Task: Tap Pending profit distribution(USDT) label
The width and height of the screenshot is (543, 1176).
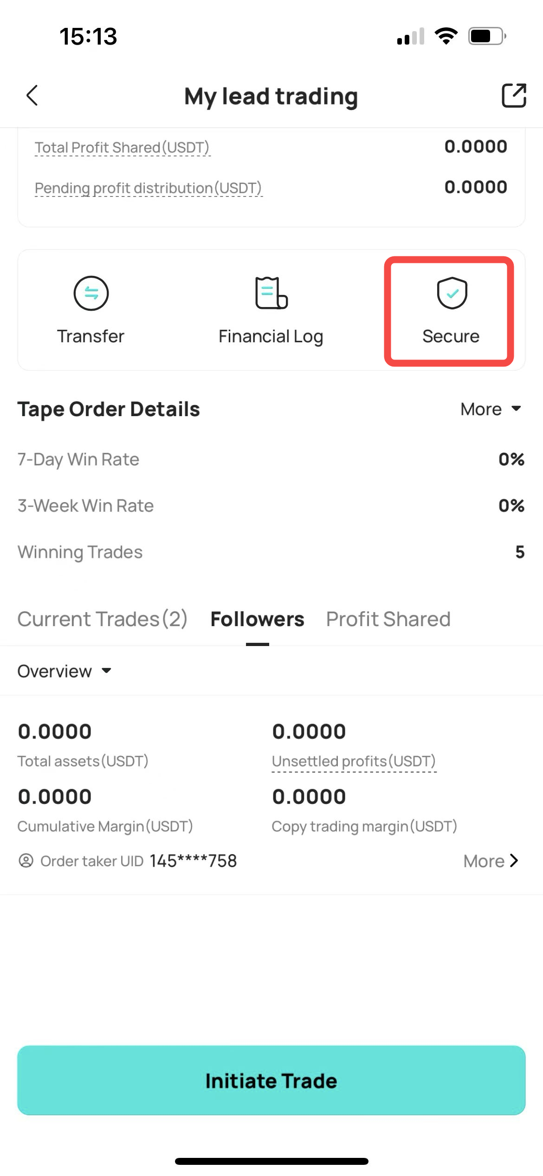Action: (149, 188)
